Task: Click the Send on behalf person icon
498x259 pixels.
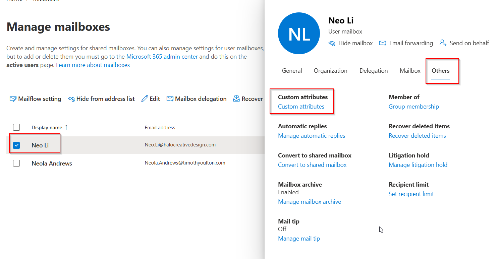Action: (x=443, y=43)
